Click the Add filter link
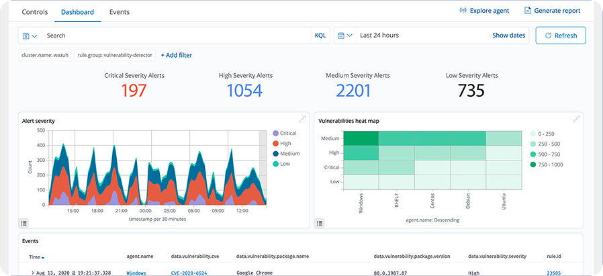603x276 pixels. (176, 55)
